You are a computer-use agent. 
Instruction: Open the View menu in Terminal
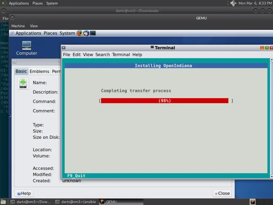click(88, 54)
